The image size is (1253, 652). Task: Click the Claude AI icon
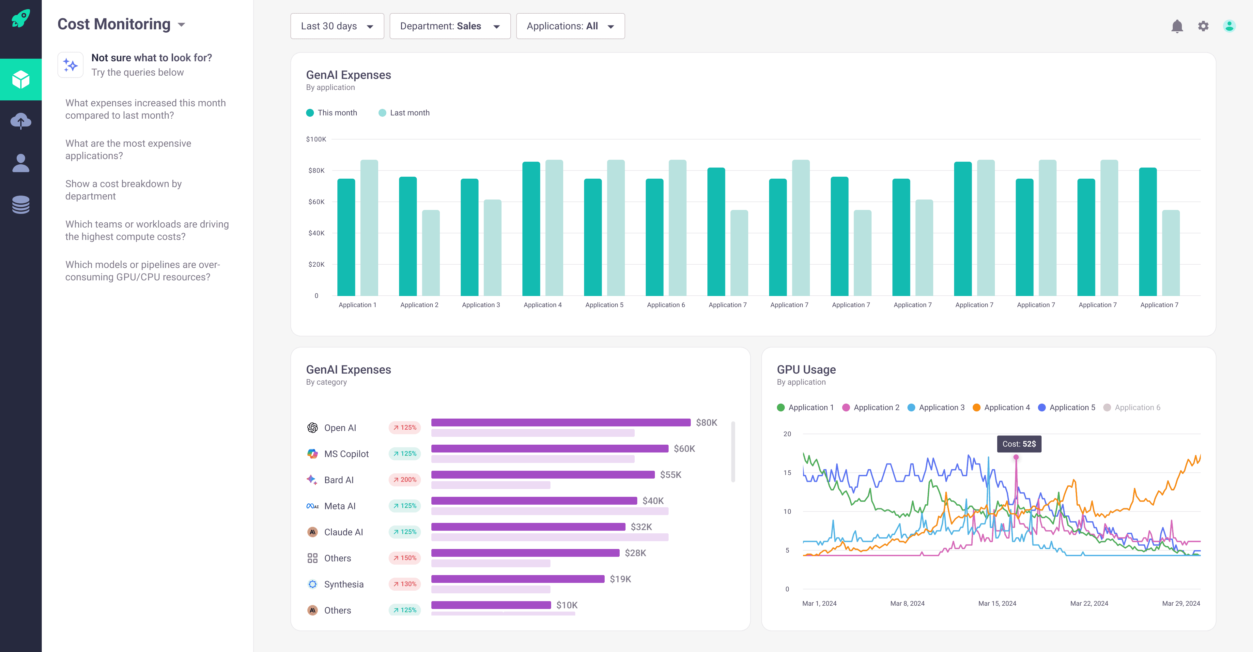[312, 531]
